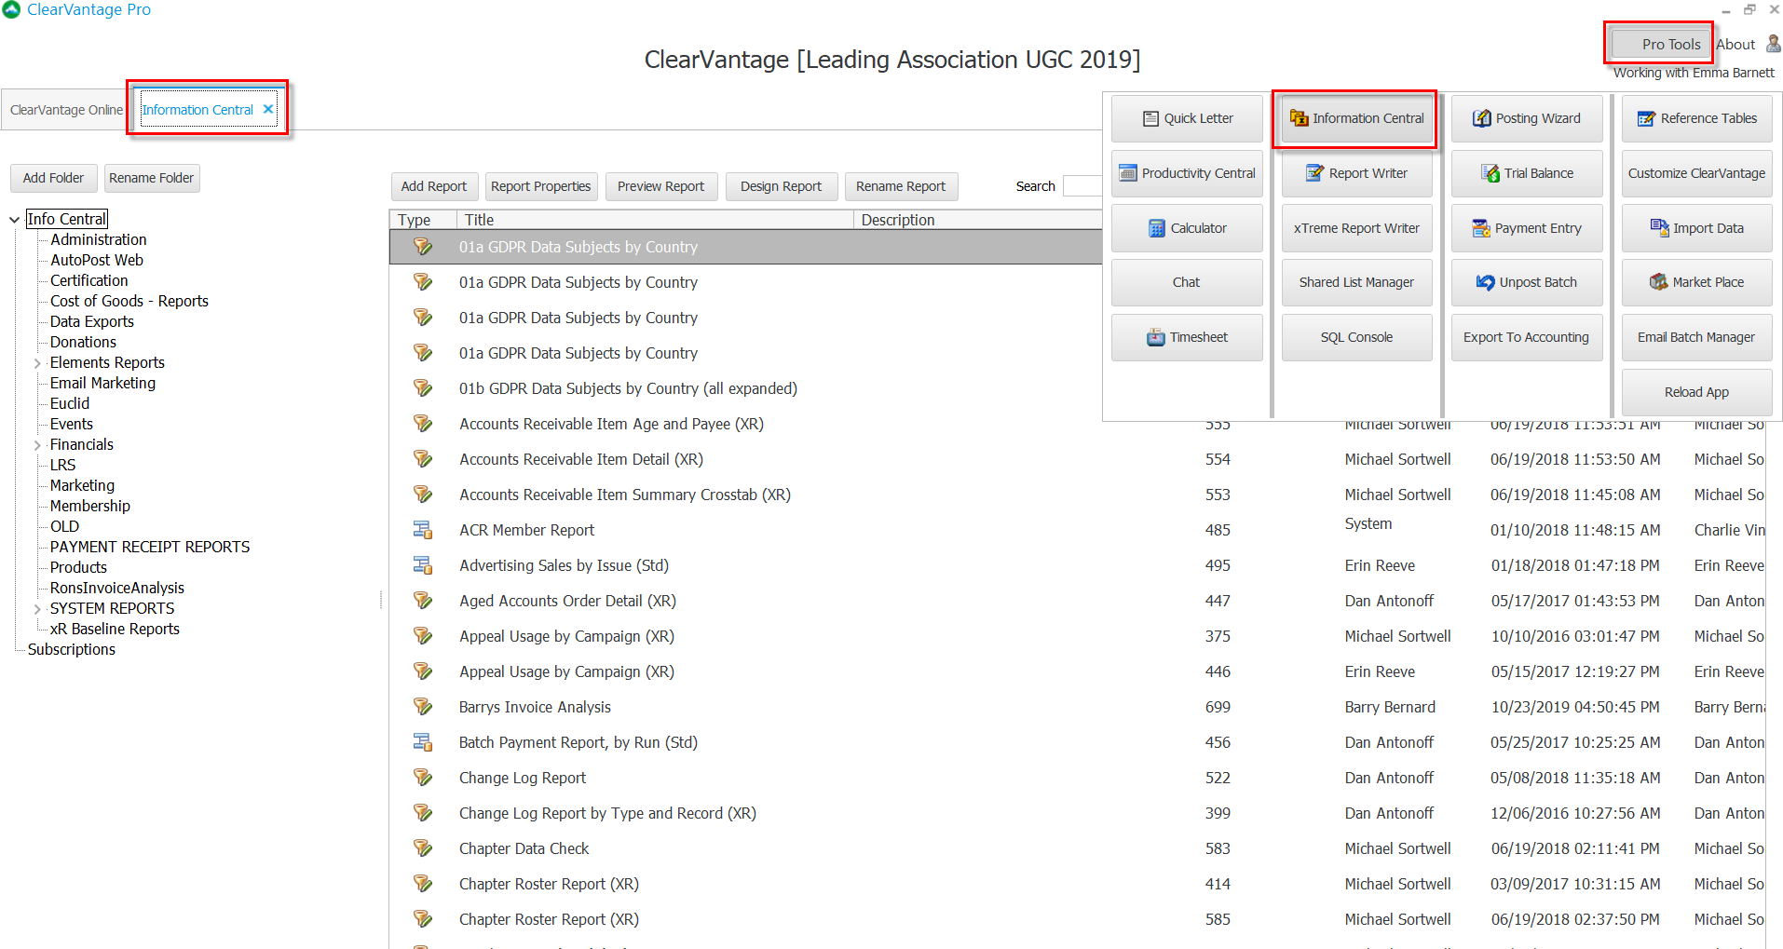Click icon for Accounts Receivable Item Detail row

click(x=423, y=459)
